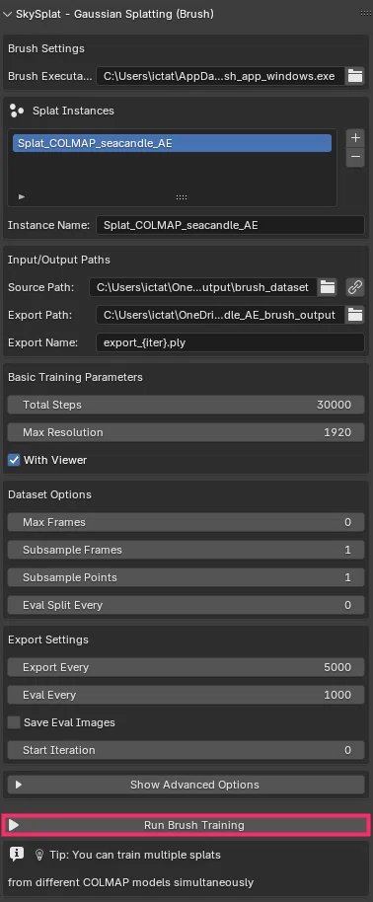Click the Export Name text field
This screenshot has height=902, width=373.
230,342
